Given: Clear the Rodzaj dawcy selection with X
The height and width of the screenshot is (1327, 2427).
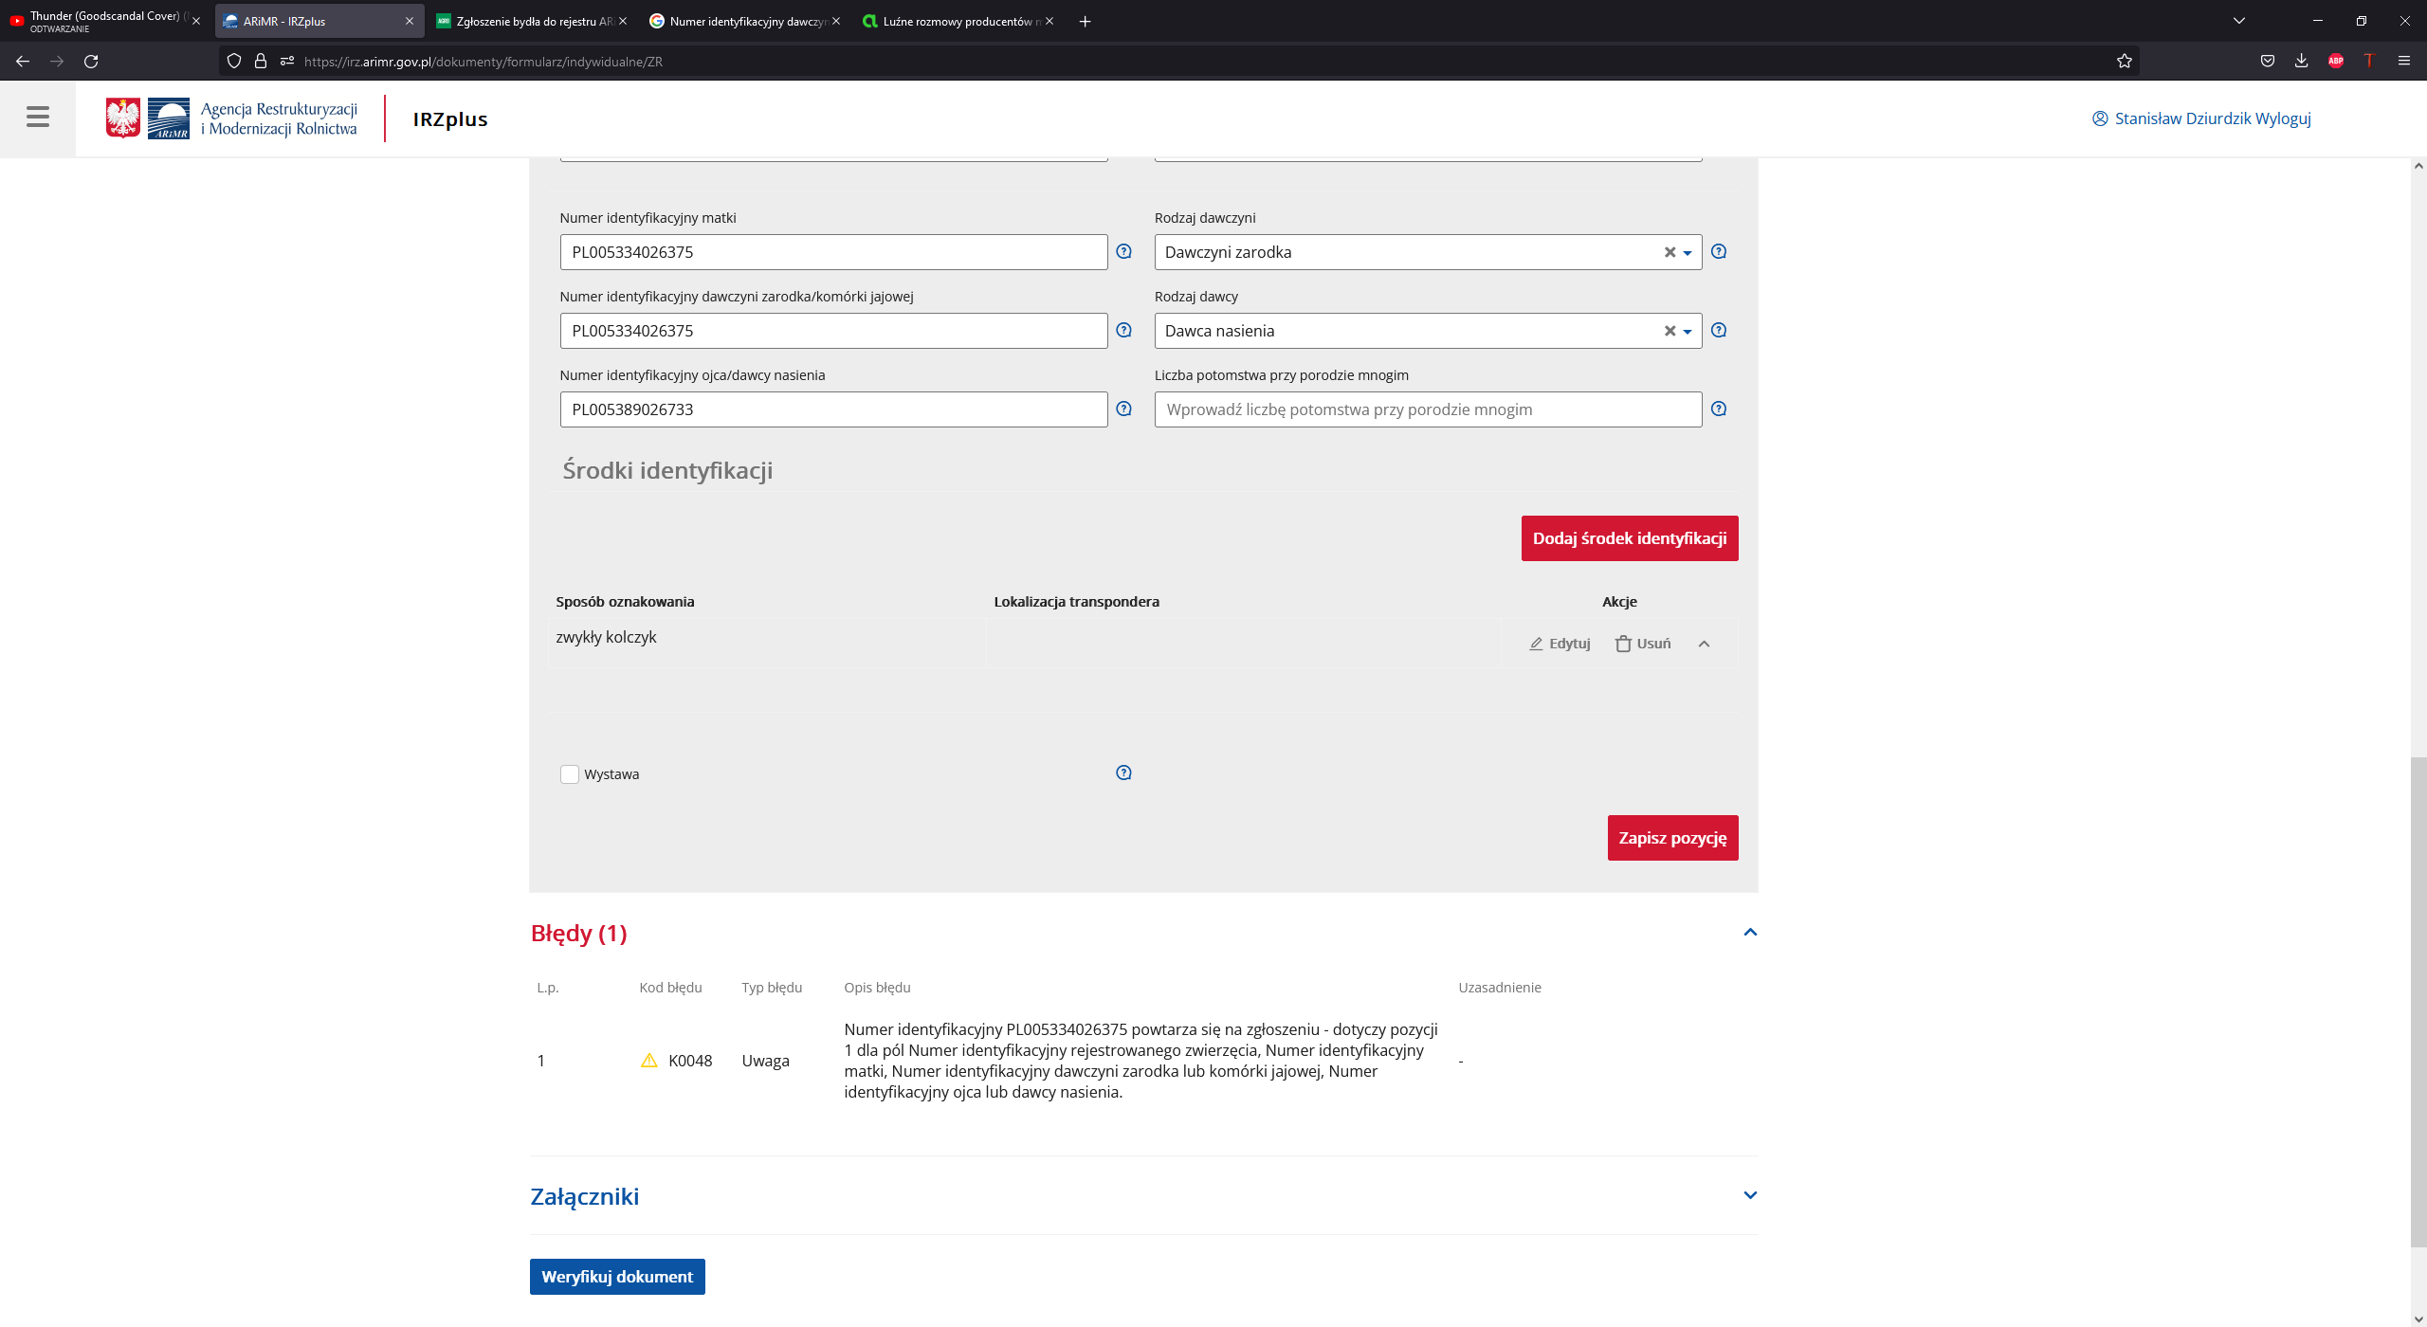Looking at the screenshot, I should [1670, 331].
